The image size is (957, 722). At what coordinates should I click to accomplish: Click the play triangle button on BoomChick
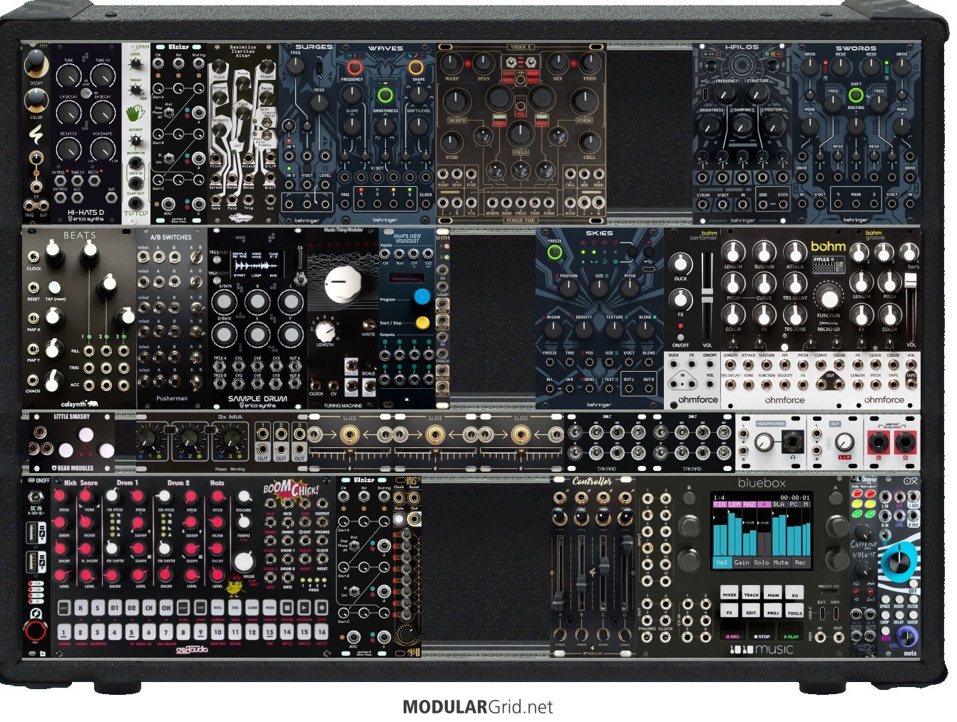304,609
